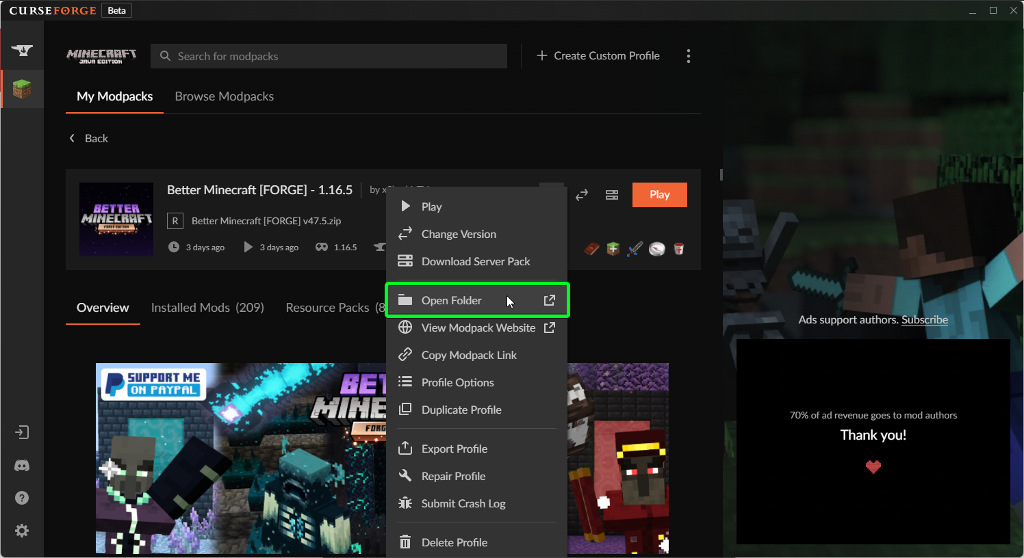Screen dimensions: 1024x558
Task: Select Open Folder from the menu
Action: click(477, 300)
